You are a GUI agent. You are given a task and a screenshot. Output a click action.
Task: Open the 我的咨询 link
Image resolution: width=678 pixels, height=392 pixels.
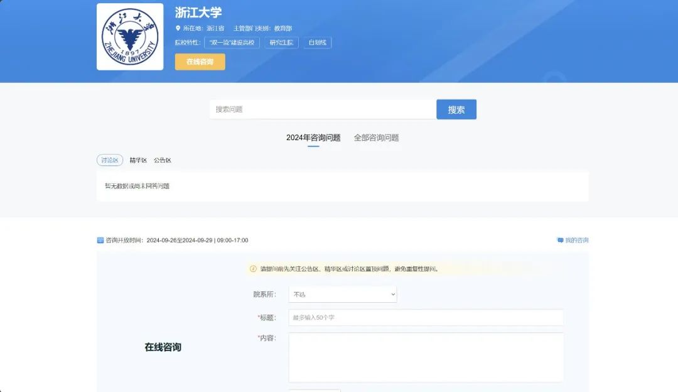click(577, 240)
